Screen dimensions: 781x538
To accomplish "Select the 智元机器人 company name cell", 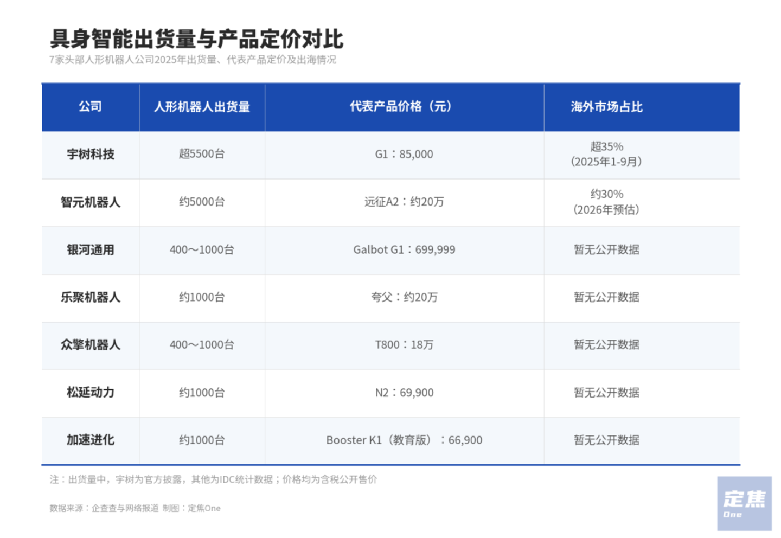I will (x=91, y=202).
